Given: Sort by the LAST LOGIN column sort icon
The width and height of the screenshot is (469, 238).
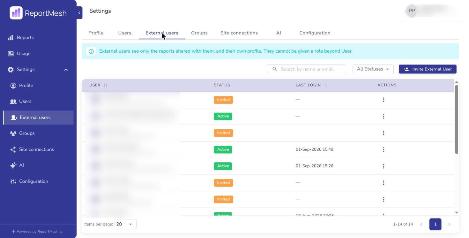Looking at the screenshot, I should click(x=326, y=85).
